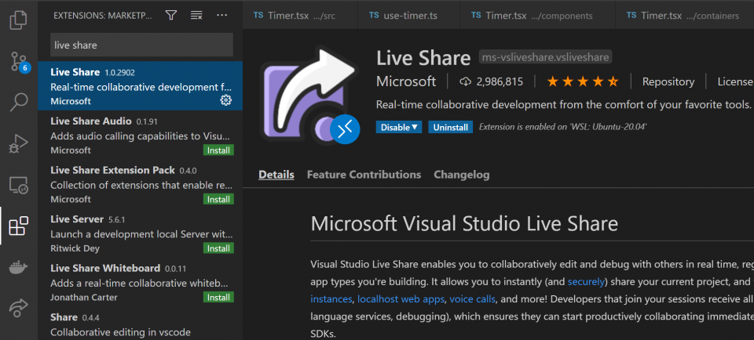
Task: Follow the 'instances' hyperlink
Action: (x=331, y=298)
